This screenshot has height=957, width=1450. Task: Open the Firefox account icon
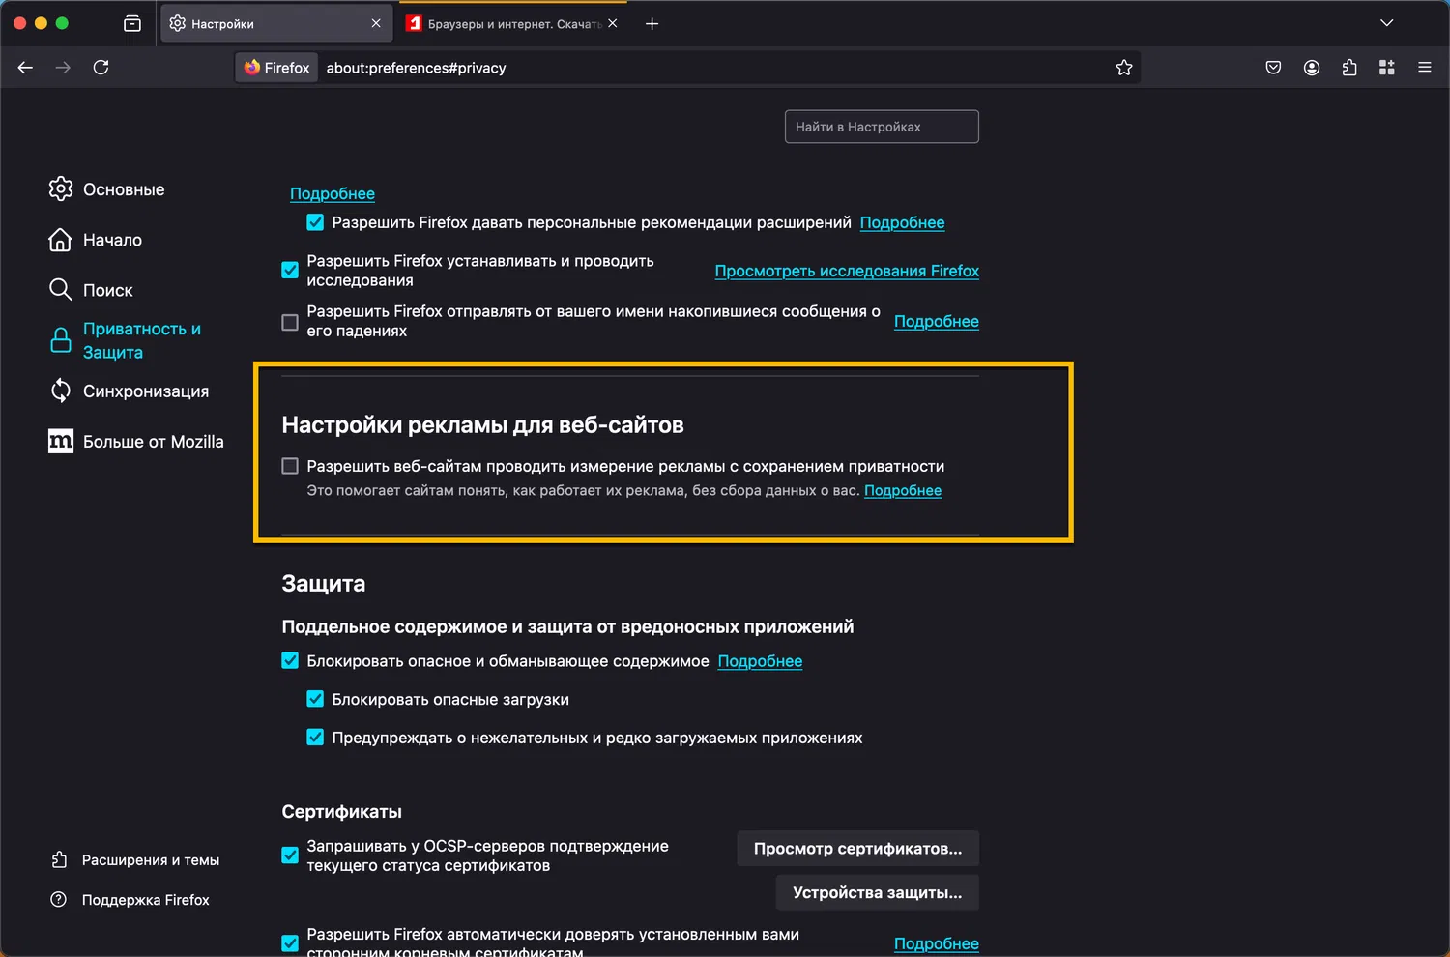tap(1311, 68)
